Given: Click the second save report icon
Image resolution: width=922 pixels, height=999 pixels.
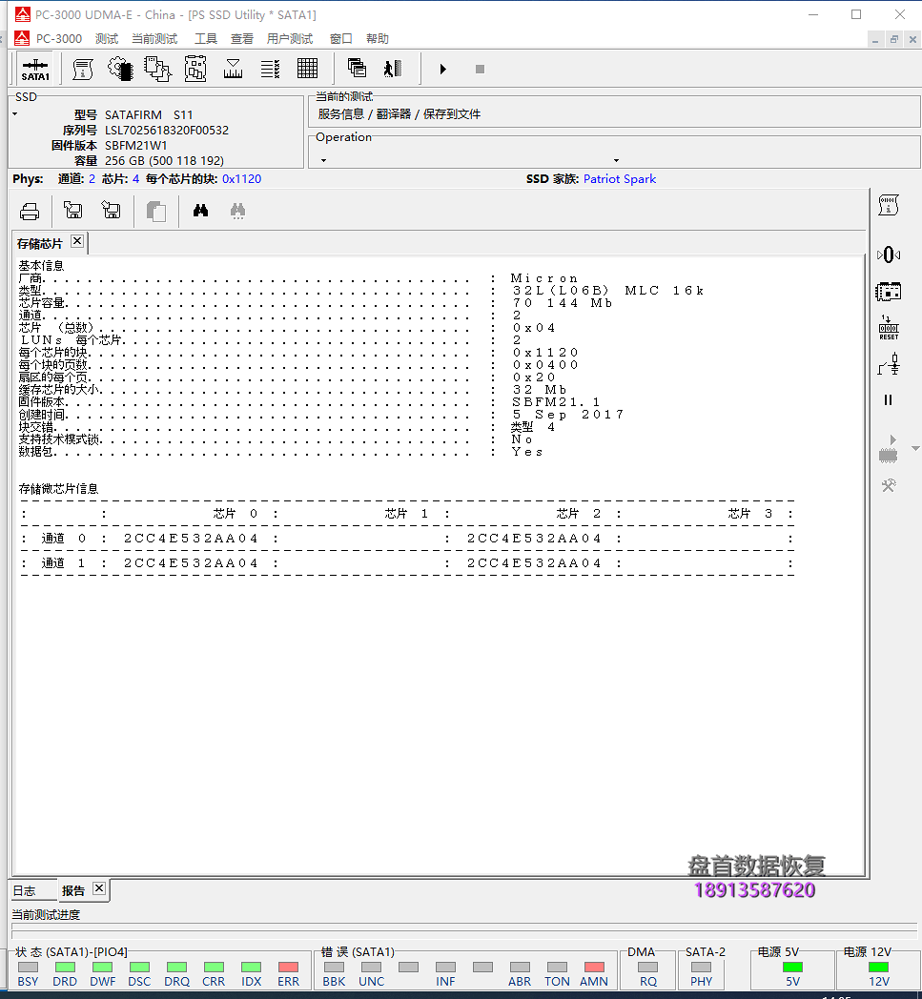Looking at the screenshot, I should pyautogui.click(x=111, y=210).
